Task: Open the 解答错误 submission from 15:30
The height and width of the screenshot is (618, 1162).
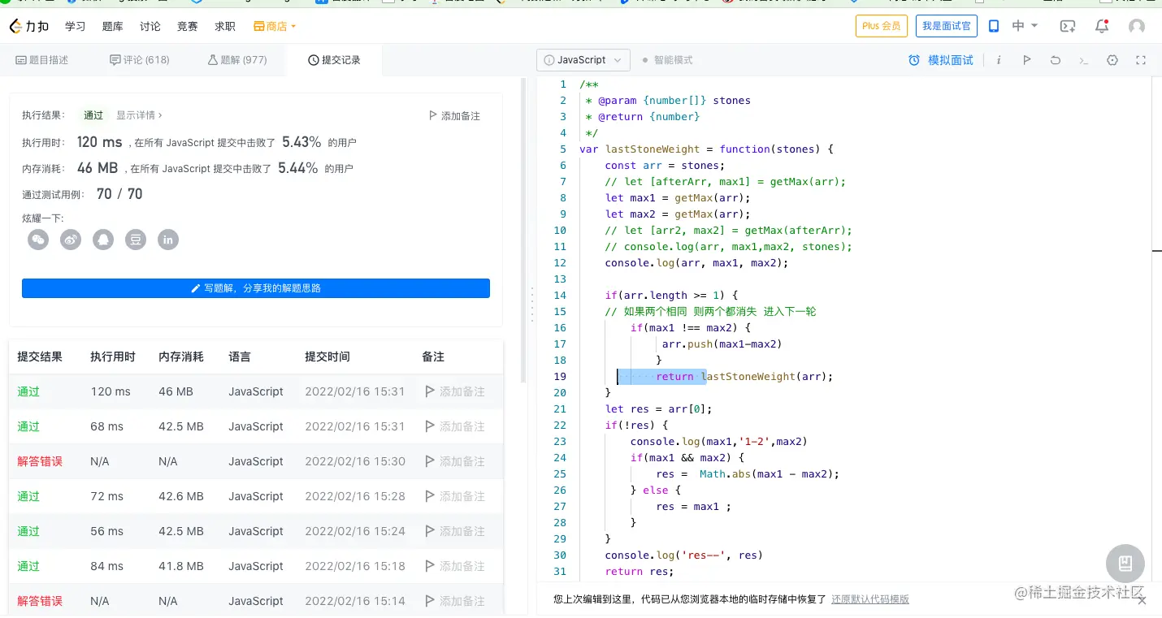Action: pos(40,461)
